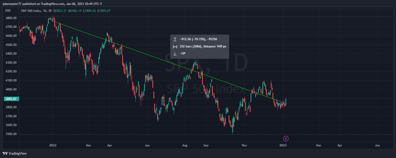Click the USD currency label
This screenshot has width=396, height=158.
(8, 11)
